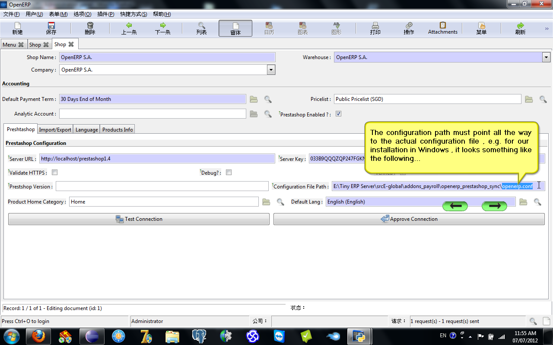
Task: Open the 快捷方式 menu
Action: (x=133, y=14)
